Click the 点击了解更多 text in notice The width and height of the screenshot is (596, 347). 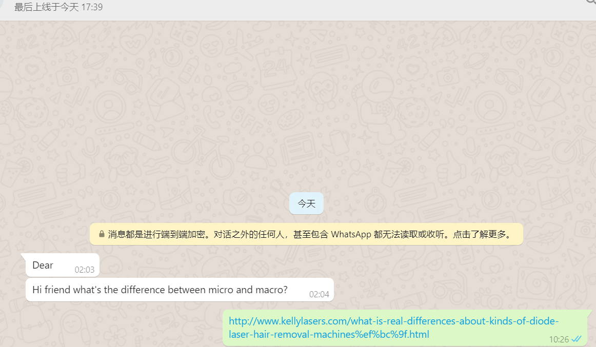479,234
